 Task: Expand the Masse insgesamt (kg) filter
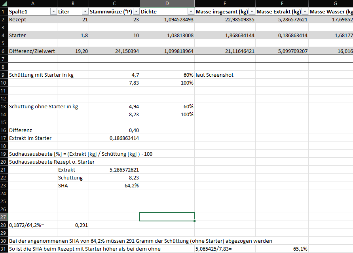[252, 12]
